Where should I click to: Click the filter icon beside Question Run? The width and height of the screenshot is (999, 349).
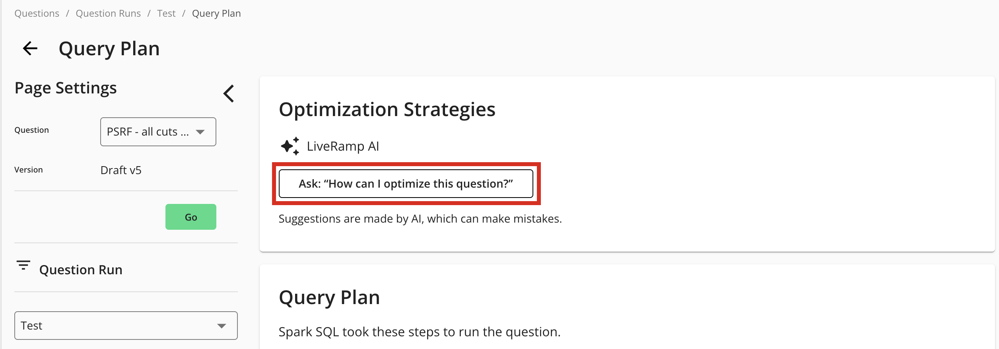[x=23, y=265]
